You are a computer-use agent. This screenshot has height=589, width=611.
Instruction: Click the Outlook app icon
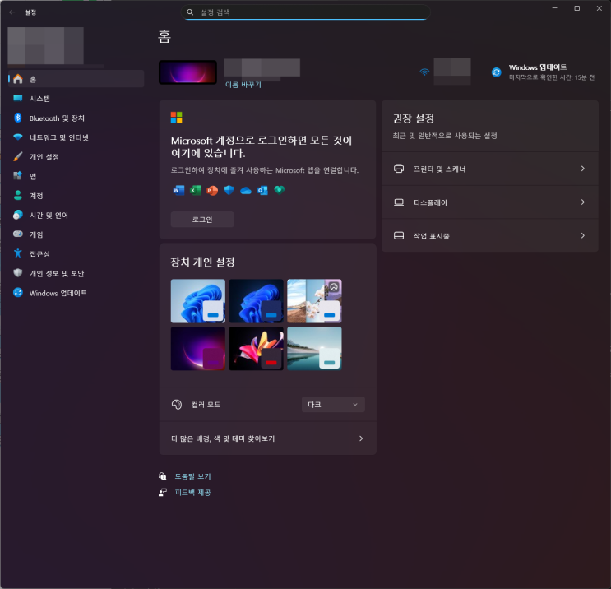click(262, 190)
